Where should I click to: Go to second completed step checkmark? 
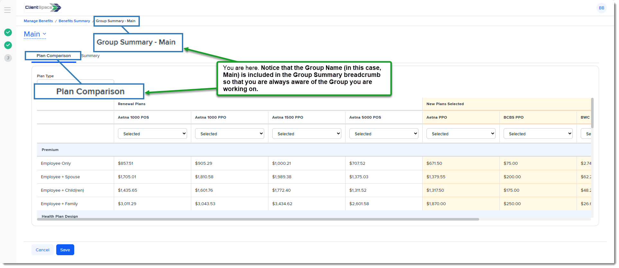tap(8, 45)
